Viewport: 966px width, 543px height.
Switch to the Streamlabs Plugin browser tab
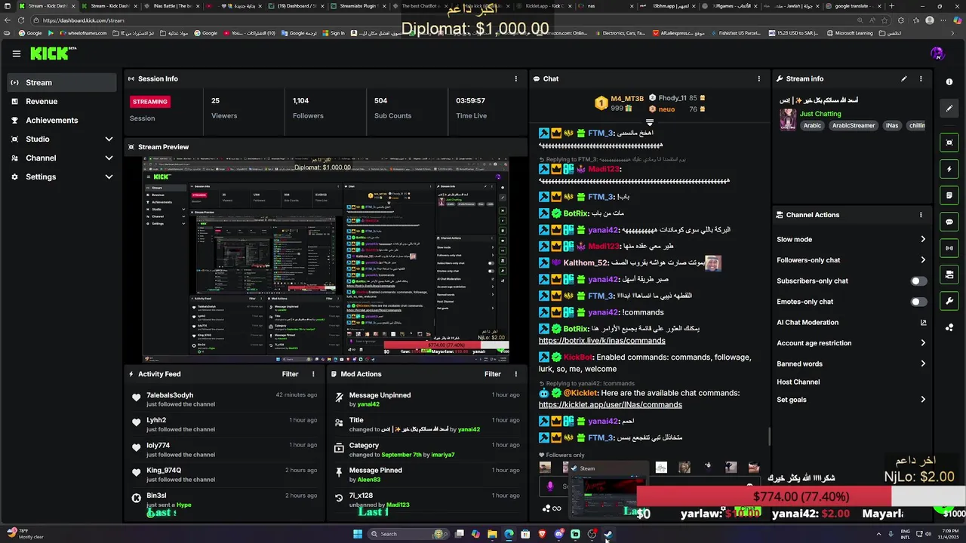360,6
